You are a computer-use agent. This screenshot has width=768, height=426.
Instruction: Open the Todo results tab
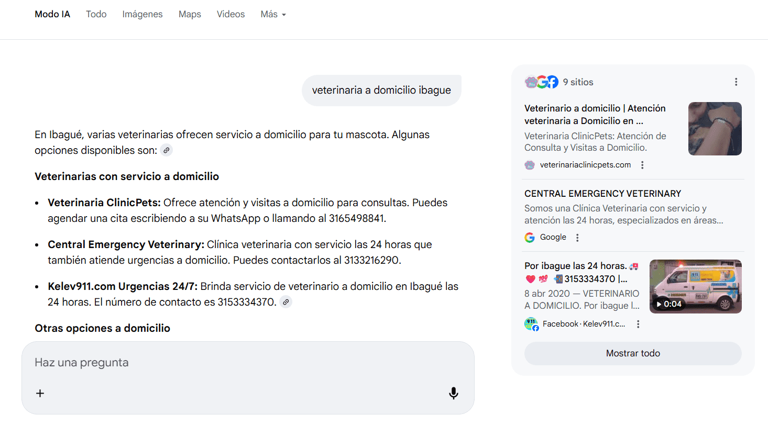(x=96, y=15)
